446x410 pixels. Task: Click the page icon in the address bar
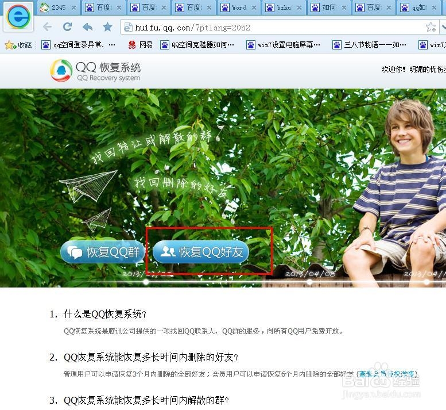tap(128, 28)
